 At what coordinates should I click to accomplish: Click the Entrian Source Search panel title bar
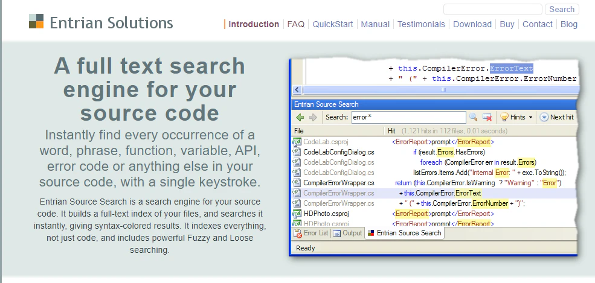click(x=436, y=104)
